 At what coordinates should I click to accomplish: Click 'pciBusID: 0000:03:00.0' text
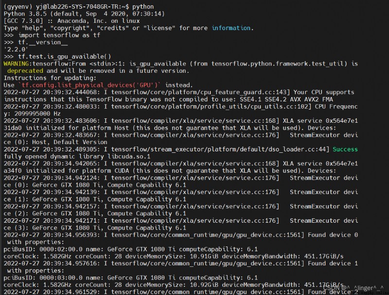coord(43,278)
